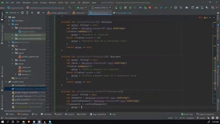This screenshot has width=220, height=124.
Task: Open the Profiler tool window
Action: point(82,114)
